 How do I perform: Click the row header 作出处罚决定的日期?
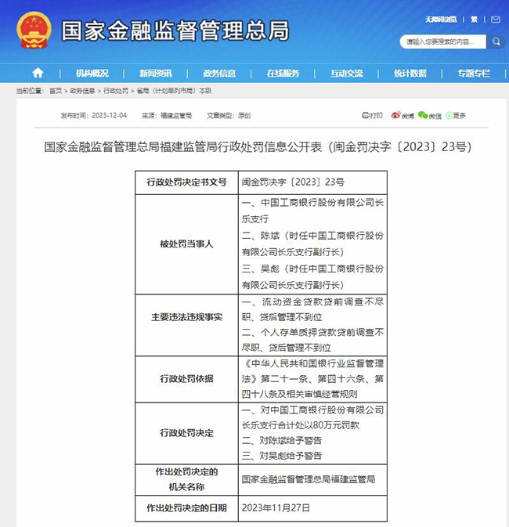186,508
